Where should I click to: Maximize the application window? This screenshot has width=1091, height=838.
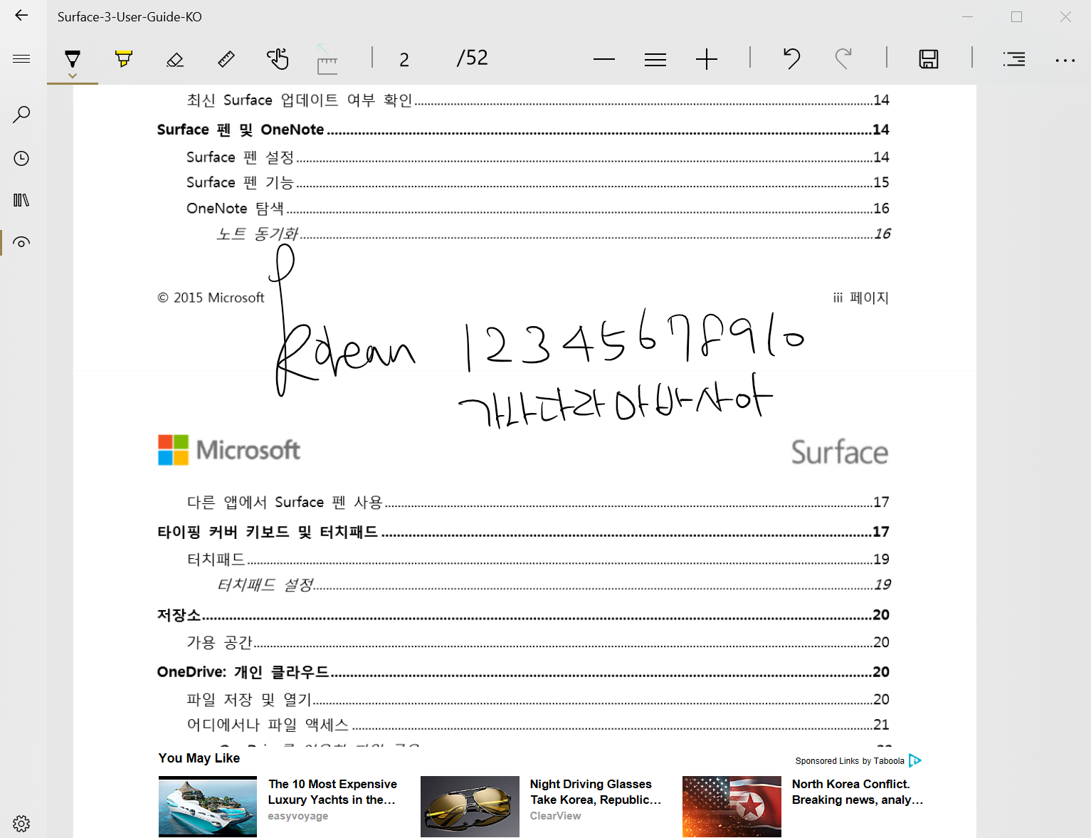[x=1016, y=16]
